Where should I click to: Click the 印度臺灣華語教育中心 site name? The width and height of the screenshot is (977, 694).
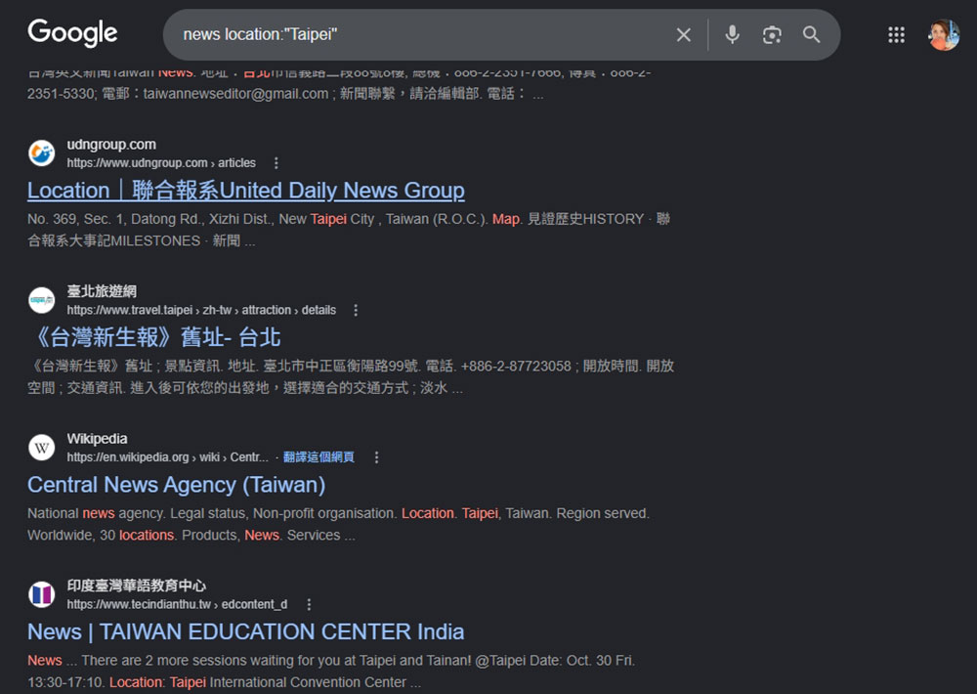pos(137,586)
